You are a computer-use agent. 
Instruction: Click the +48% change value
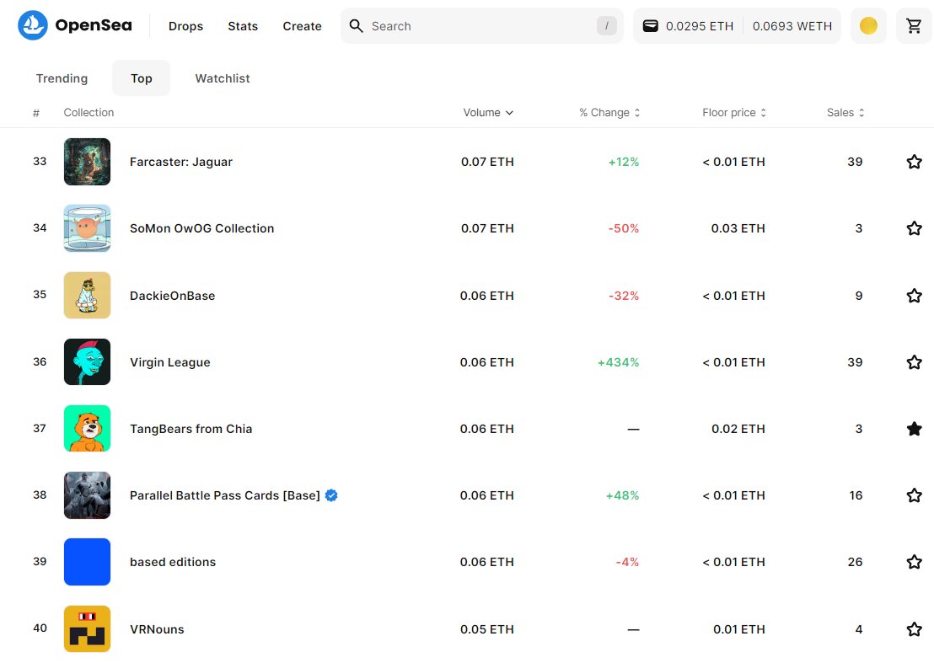pos(622,495)
